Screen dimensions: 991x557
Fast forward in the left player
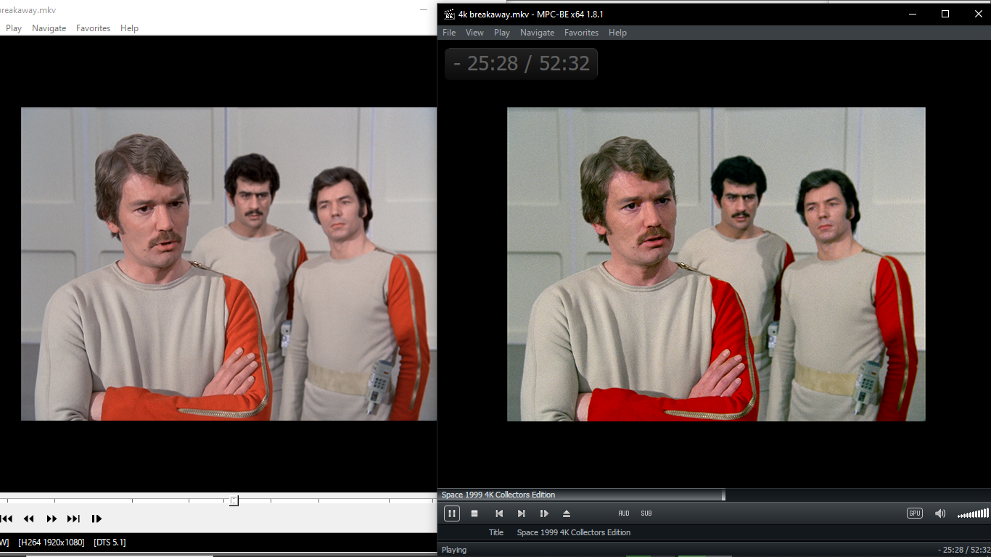[x=52, y=519]
